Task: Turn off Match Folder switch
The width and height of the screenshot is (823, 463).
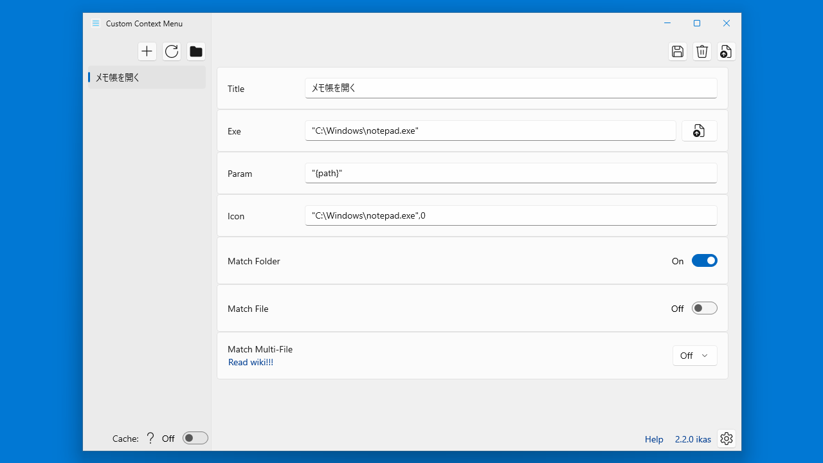Action: [705, 260]
